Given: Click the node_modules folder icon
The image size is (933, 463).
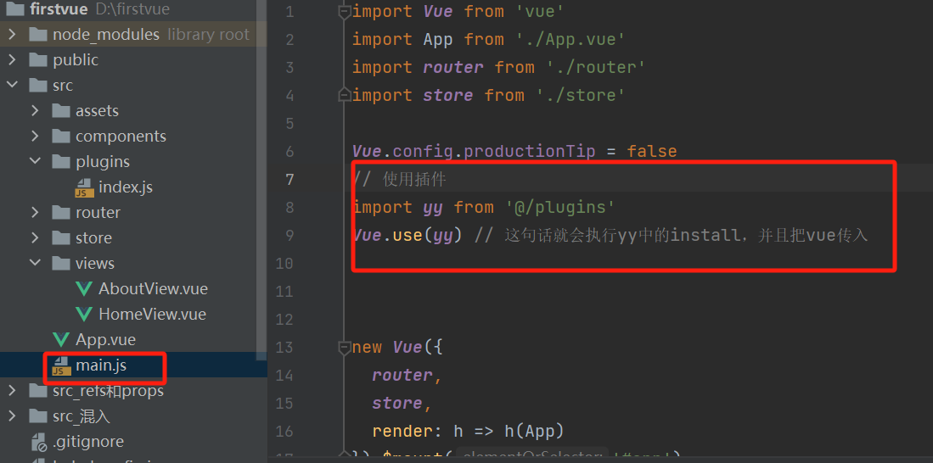Looking at the screenshot, I should [38, 35].
